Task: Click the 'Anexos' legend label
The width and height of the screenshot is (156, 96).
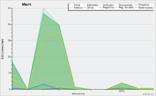Action: click(x=78, y=8)
